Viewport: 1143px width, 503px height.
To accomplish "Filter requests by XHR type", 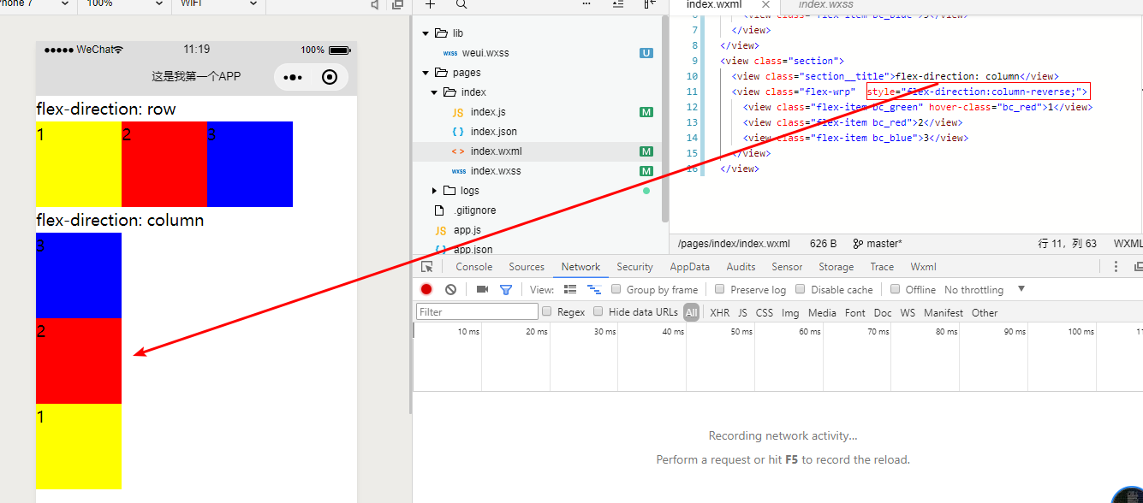I will (x=720, y=313).
